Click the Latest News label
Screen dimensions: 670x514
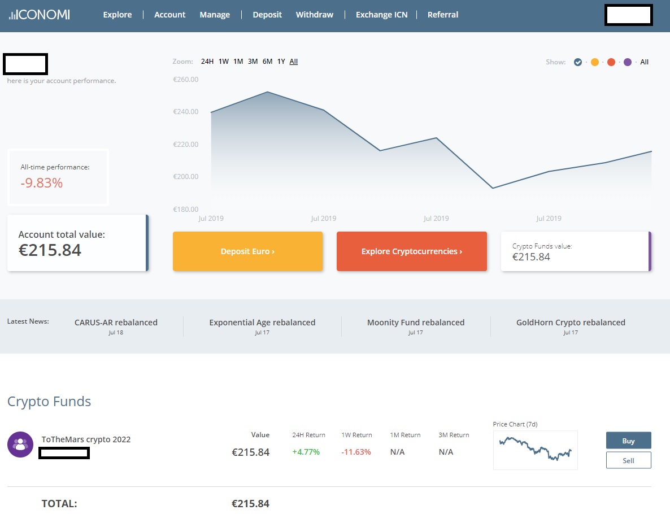(x=28, y=321)
